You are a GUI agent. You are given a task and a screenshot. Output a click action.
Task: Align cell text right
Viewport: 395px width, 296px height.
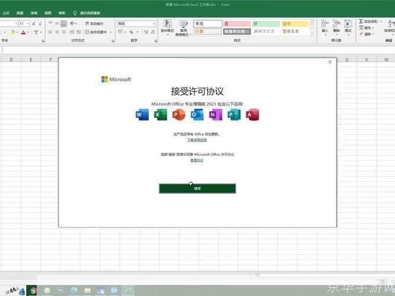click(x=64, y=32)
